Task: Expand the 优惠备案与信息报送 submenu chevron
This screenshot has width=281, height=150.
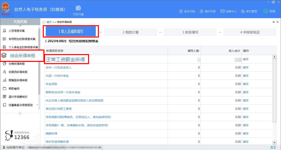Action: pyautogui.click(x=37, y=105)
